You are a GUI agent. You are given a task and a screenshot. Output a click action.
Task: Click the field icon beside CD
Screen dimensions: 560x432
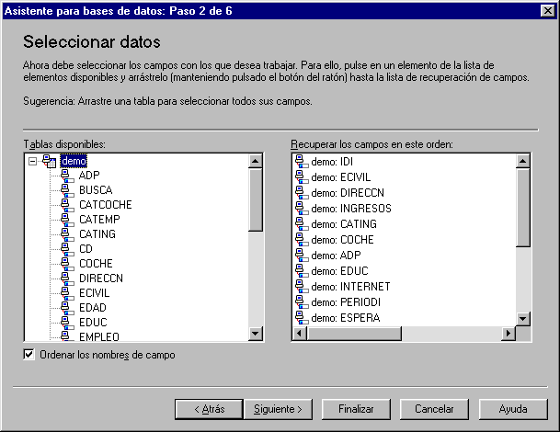[x=67, y=249]
